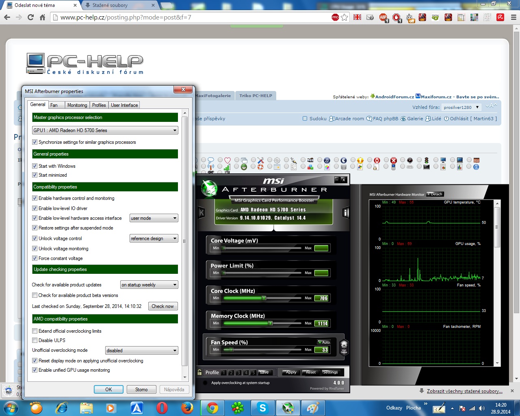Toggle apply overclocking at system startup indicator
Viewport: 520px width, 416px height.
click(205, 383)
